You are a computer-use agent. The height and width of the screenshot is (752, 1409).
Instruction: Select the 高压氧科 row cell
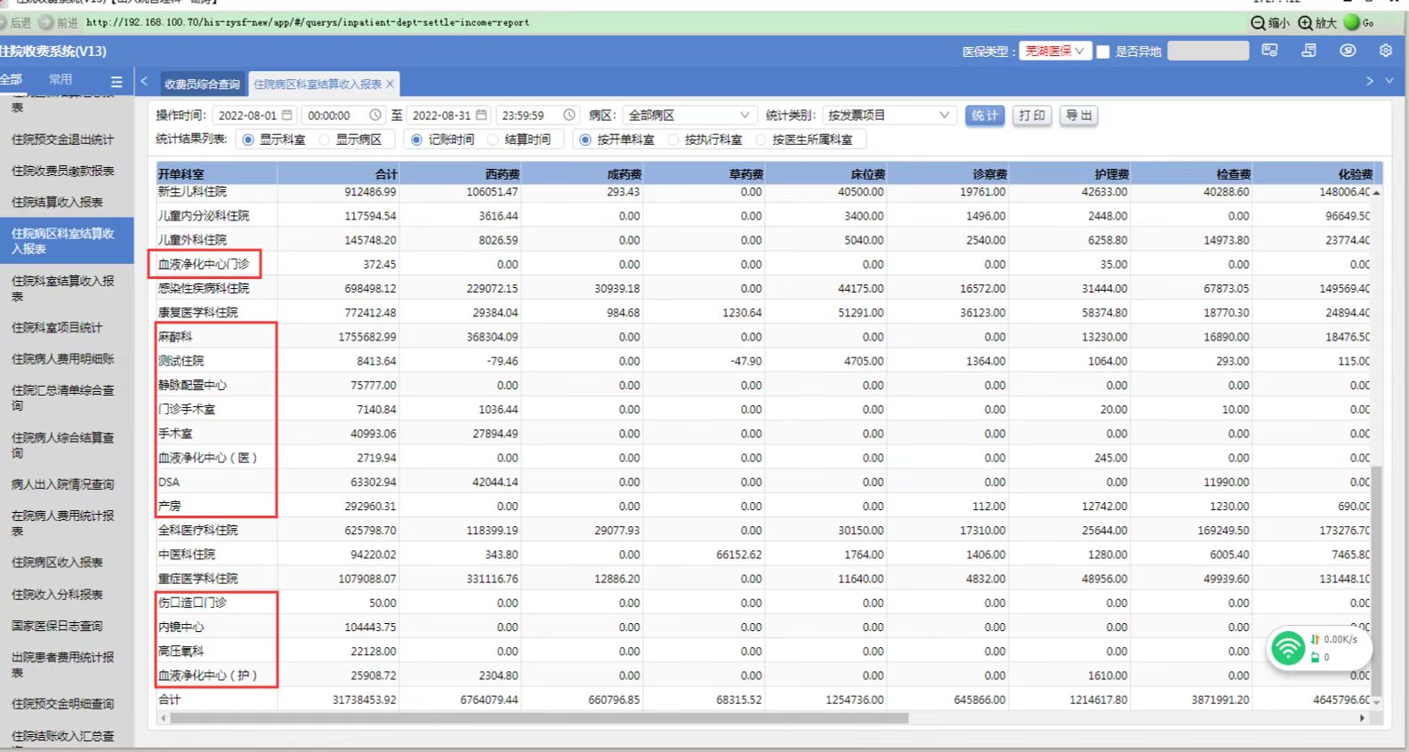216,651
